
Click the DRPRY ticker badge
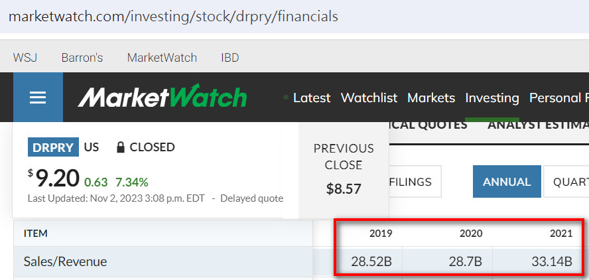(x=53, y=147)
